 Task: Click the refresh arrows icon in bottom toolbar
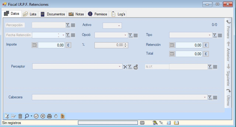point(56,116)
